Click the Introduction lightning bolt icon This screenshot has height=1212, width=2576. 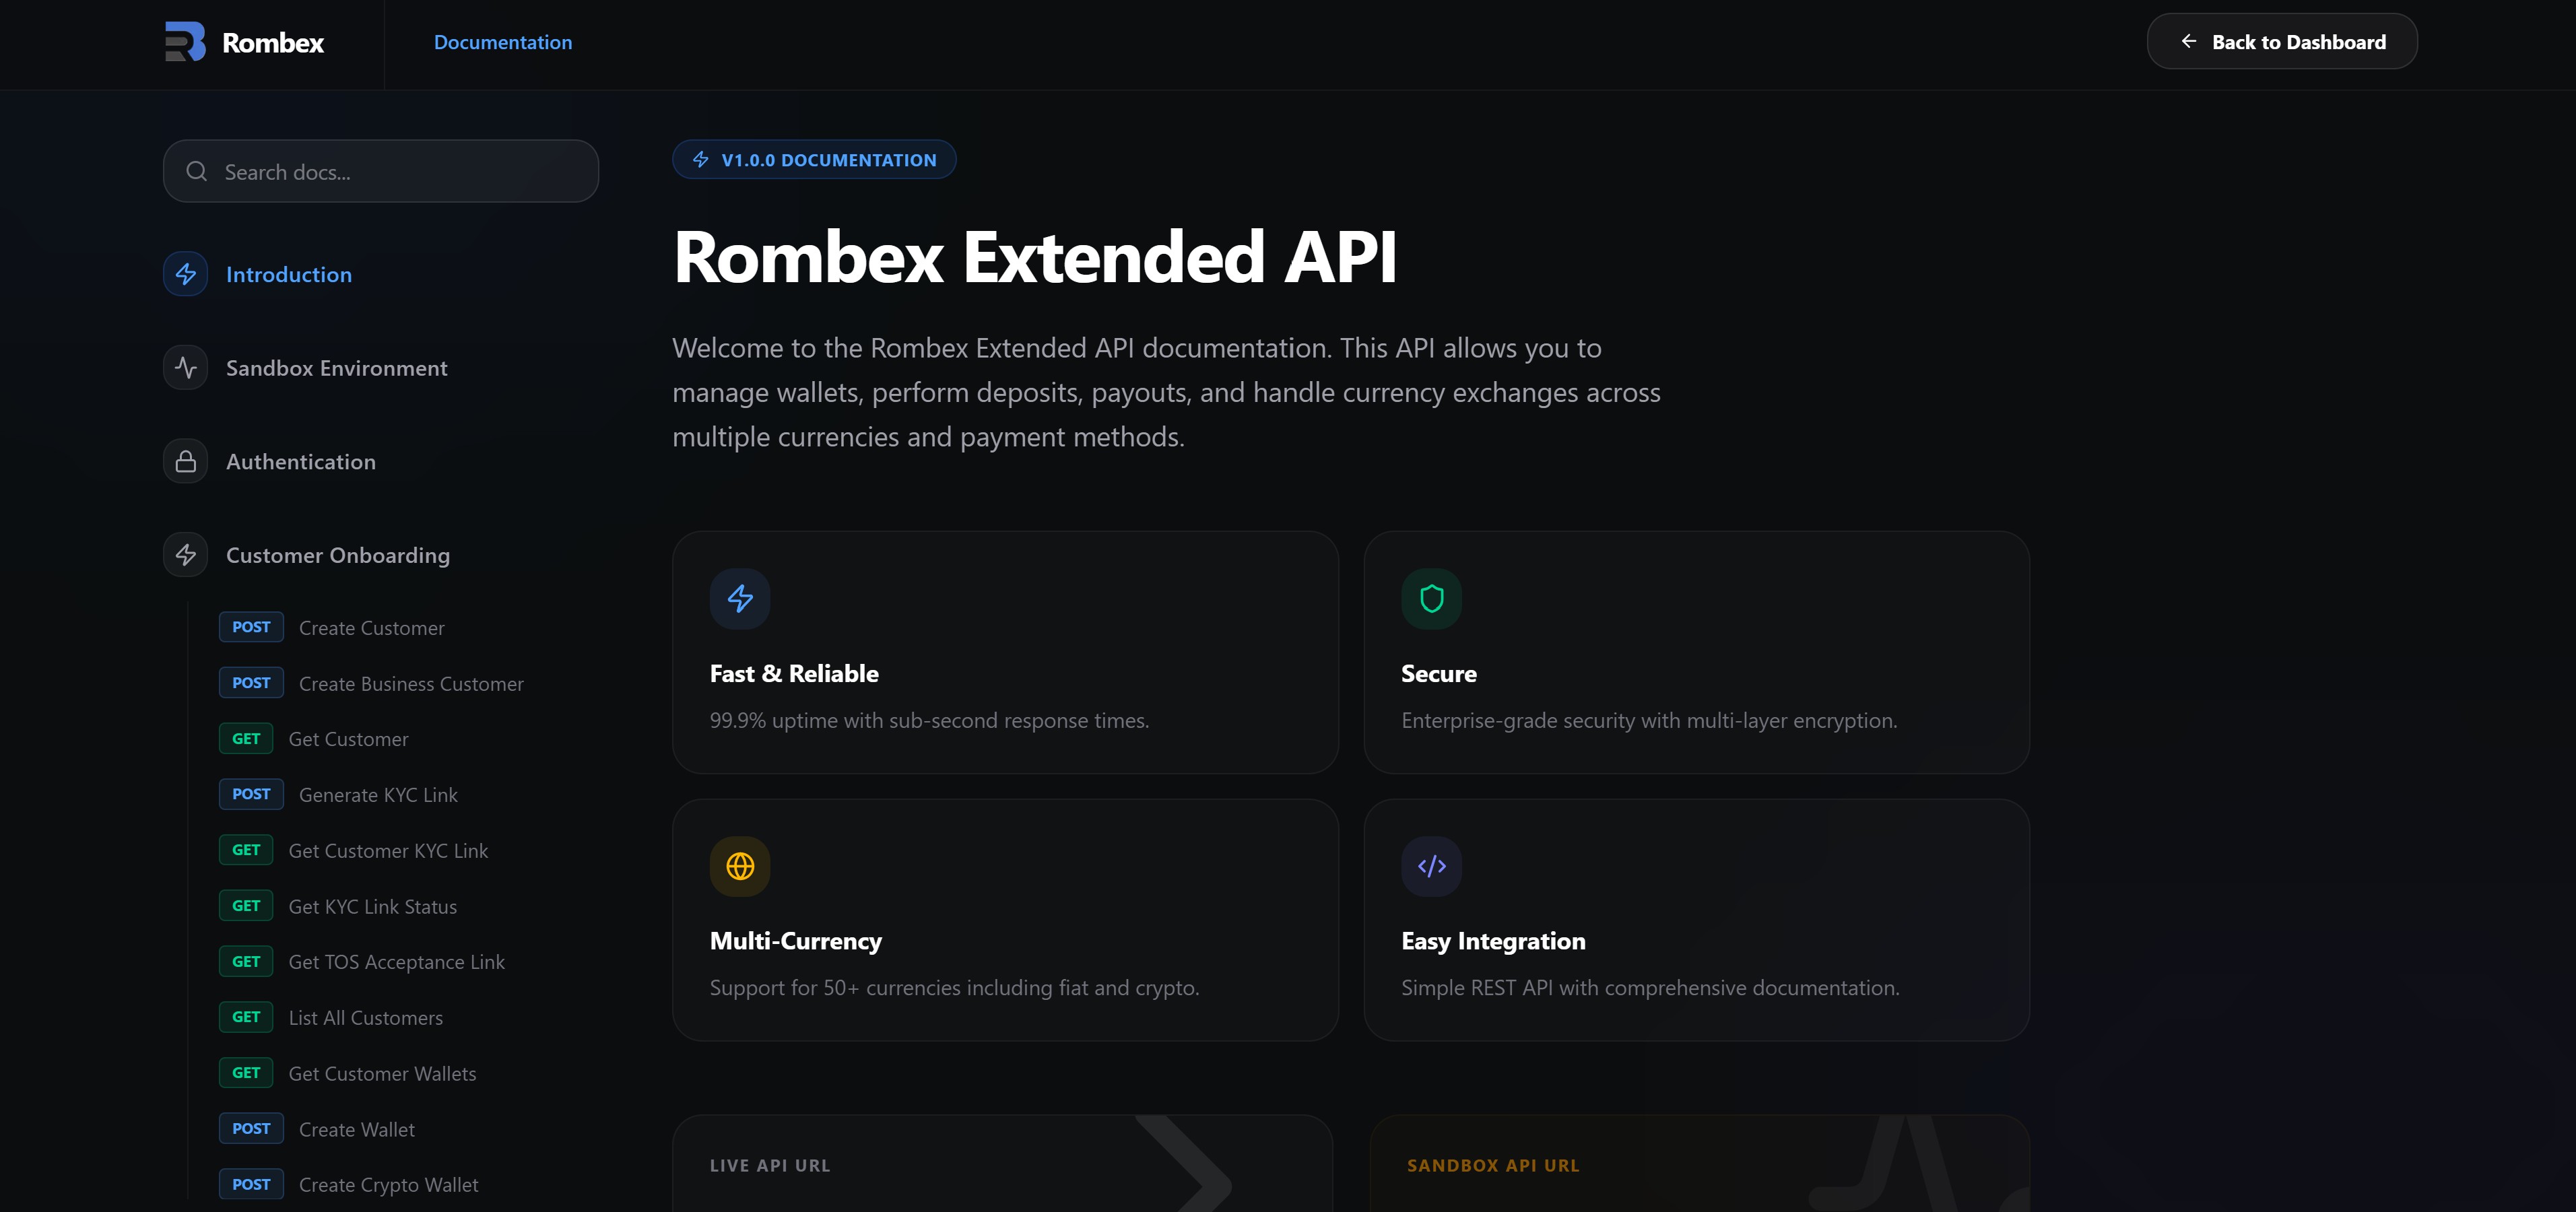(x=186, y=274)
